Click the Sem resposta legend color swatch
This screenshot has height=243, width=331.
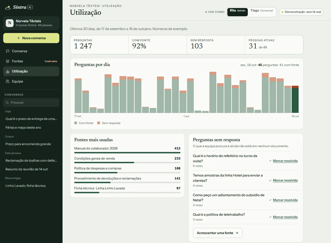99,123
